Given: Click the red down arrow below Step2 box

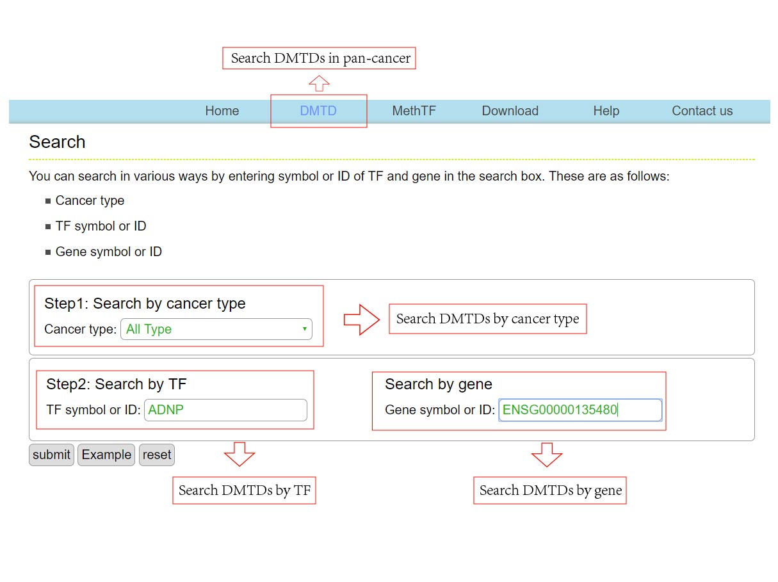Looking at the screenshot, I should click(239, 454).
